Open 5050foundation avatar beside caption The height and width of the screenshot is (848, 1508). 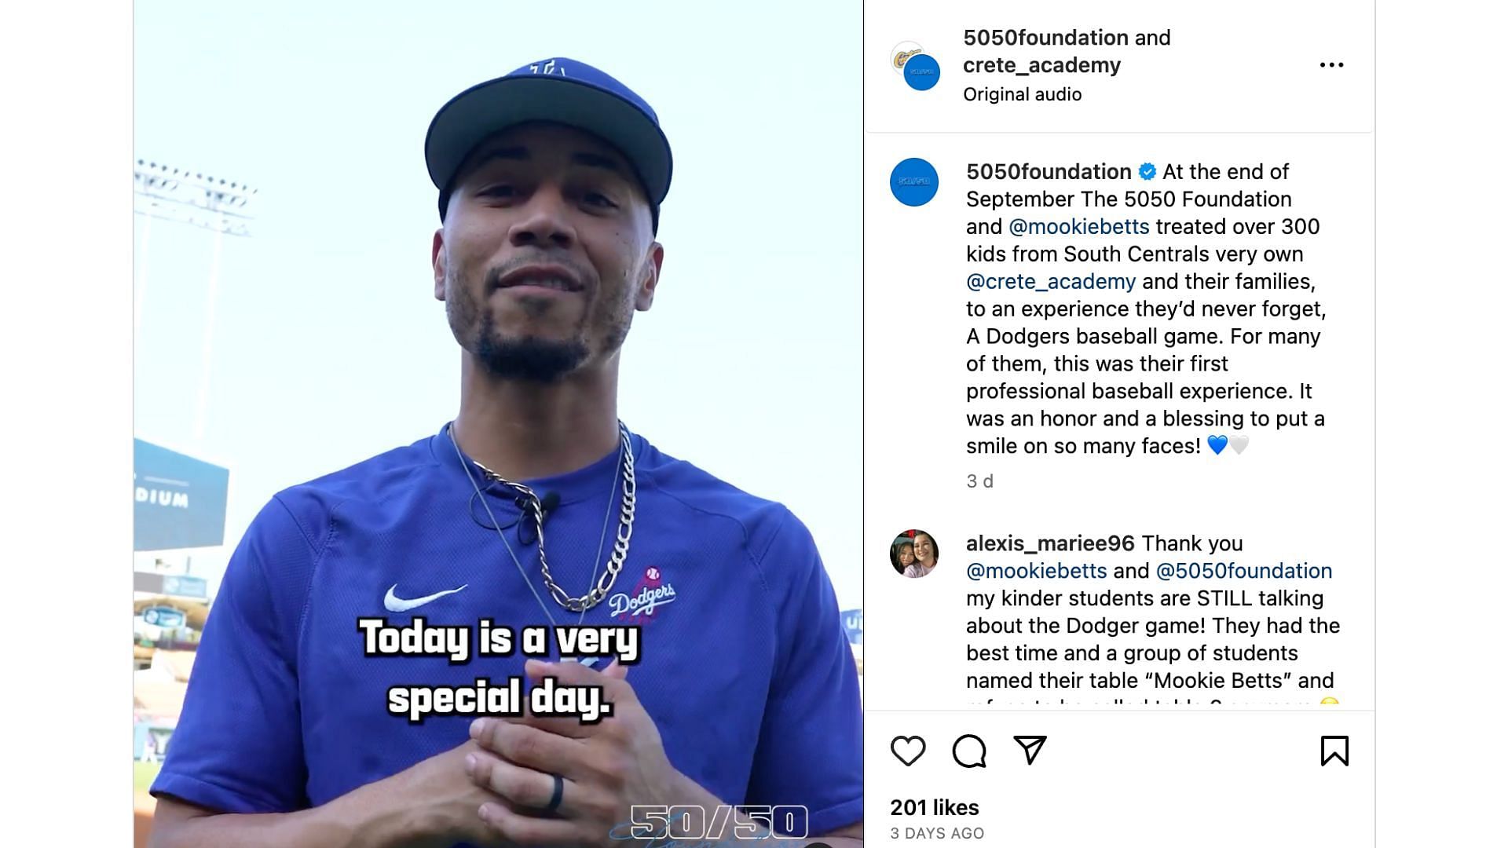coord(914,182)
